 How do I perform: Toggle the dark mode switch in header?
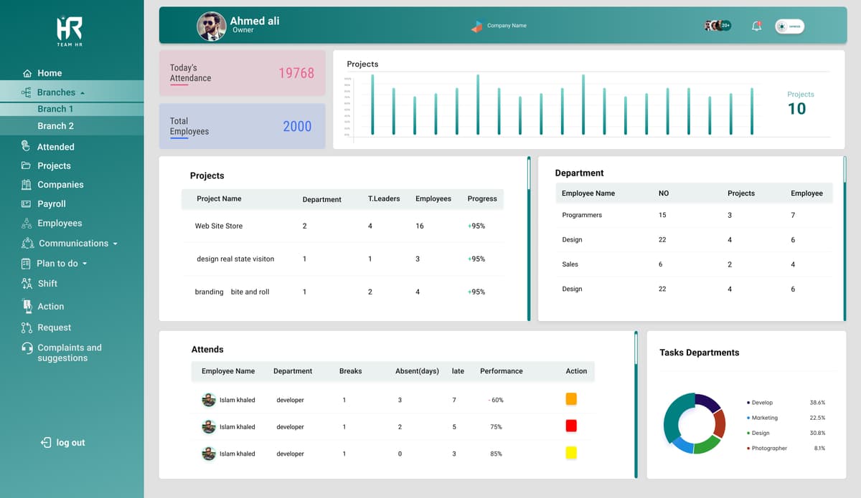(x=789, y=27)
